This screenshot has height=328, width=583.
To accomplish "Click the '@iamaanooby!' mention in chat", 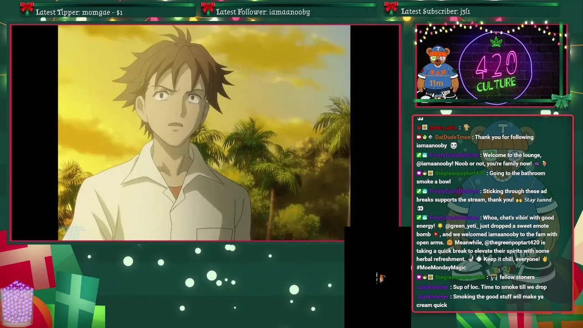I will tap(435, 164).
